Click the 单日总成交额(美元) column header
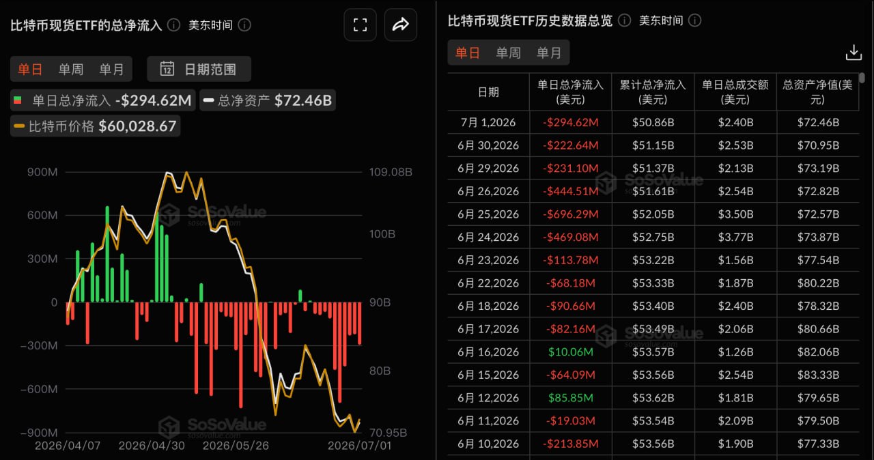 [x=735, y=92]
